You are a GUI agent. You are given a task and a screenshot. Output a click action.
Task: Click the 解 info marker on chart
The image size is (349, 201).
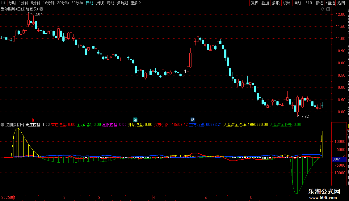click(135, 120)
